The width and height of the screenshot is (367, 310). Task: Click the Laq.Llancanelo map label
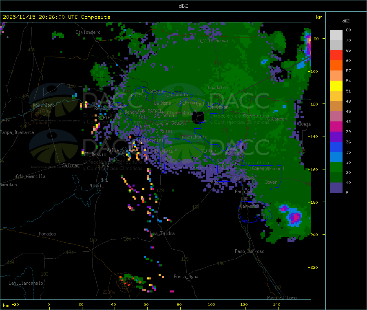[x=26, y=283]
